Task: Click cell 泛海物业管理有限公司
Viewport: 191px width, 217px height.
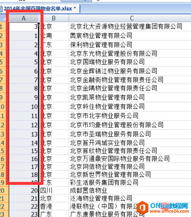Action: (x=130, y=198)
